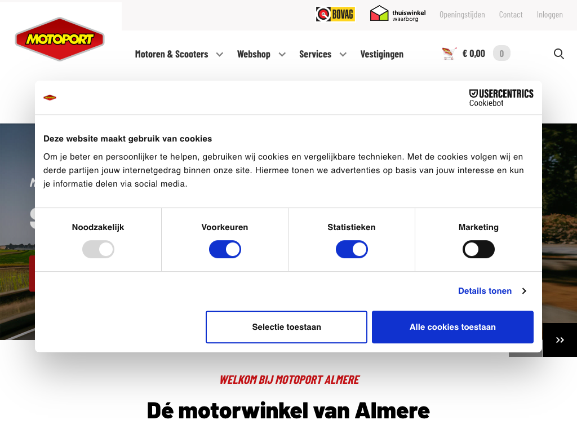Advance the slider with the double-arrow button
Viewport: 577px width, 433px height.
pos(560,340)
